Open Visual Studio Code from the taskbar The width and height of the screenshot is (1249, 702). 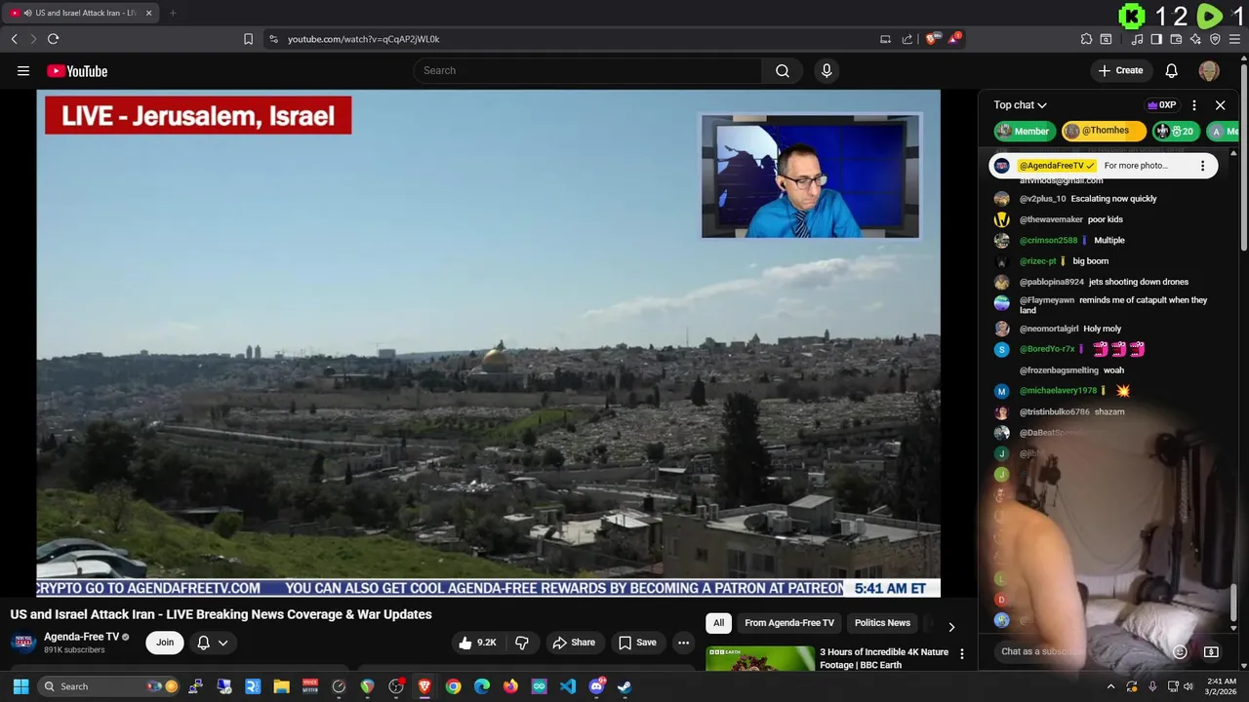click(567, 686)
